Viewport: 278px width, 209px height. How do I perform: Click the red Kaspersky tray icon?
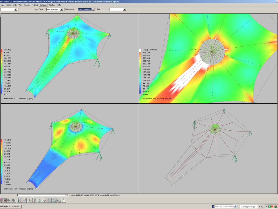pyautogui.click(x=272, y=206)
